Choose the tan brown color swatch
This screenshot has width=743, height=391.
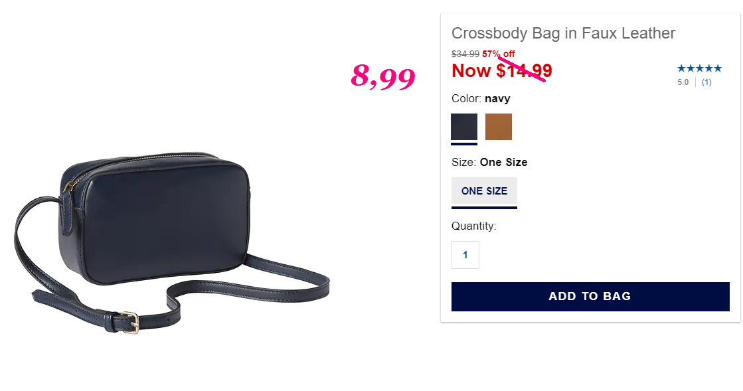[499, 127]
